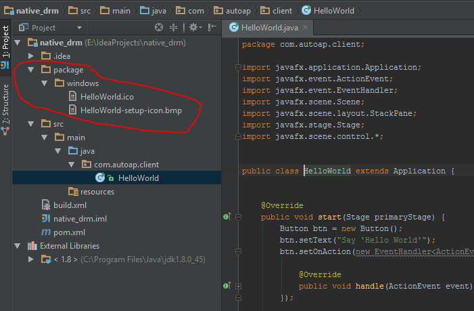Click java in the breadcrumb bar
Screen dimensions: 474x311
click(x=153, y=11)
